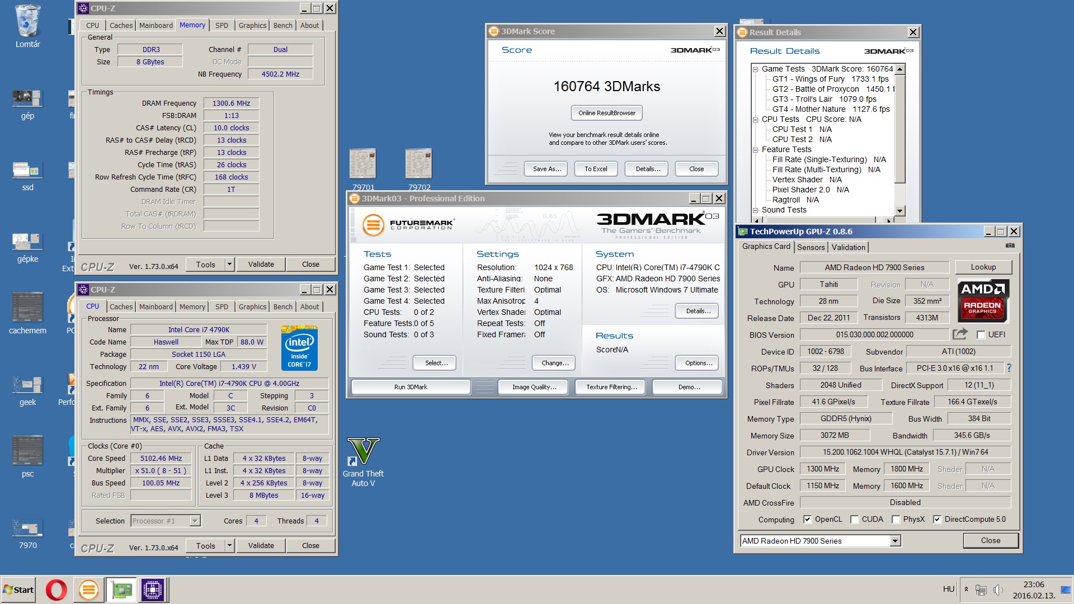Click the GPU-Z BIOS save/share icon
The height and width of the screenshot is (604, 1074).
[x=960, y=334]
